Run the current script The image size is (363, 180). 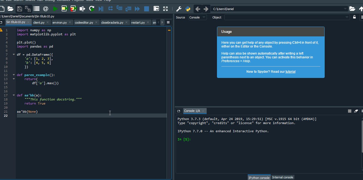pos(55,9)
